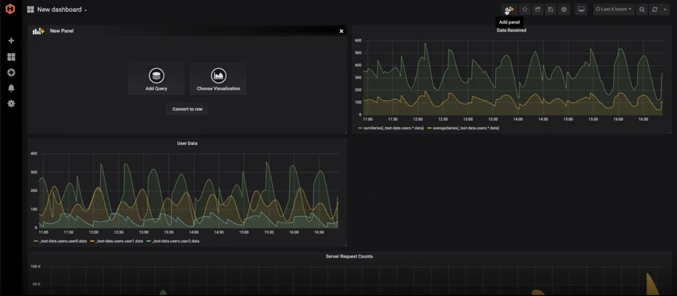Cycle view mode with monitor icon
Viewport: 677px width, 296px height.
click(x=582, y=10)
